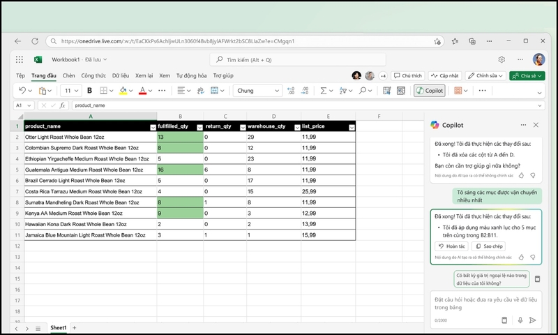
Task: Open return_qty column filter dropdown
Action: 243,128
